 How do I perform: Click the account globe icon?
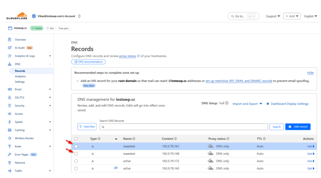click(34, 16)
